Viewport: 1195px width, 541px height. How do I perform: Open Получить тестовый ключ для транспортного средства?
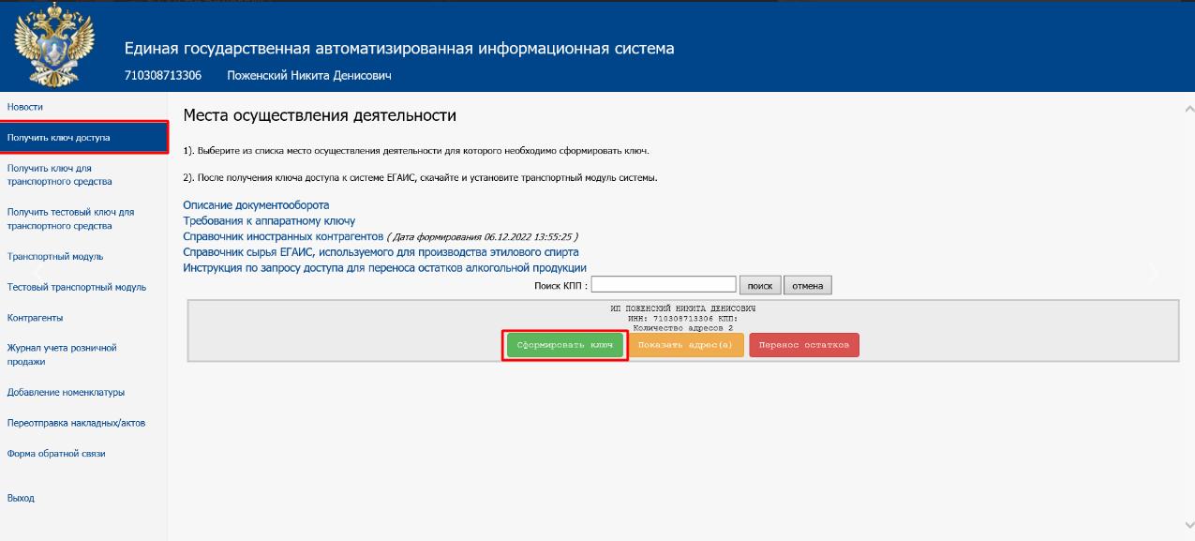[x=71, y=218]
